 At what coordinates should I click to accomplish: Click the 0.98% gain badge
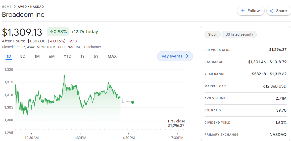[x=58, y=32]
